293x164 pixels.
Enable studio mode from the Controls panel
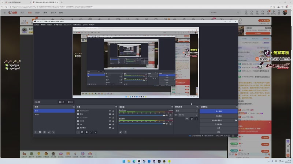(x=219, y=124)
